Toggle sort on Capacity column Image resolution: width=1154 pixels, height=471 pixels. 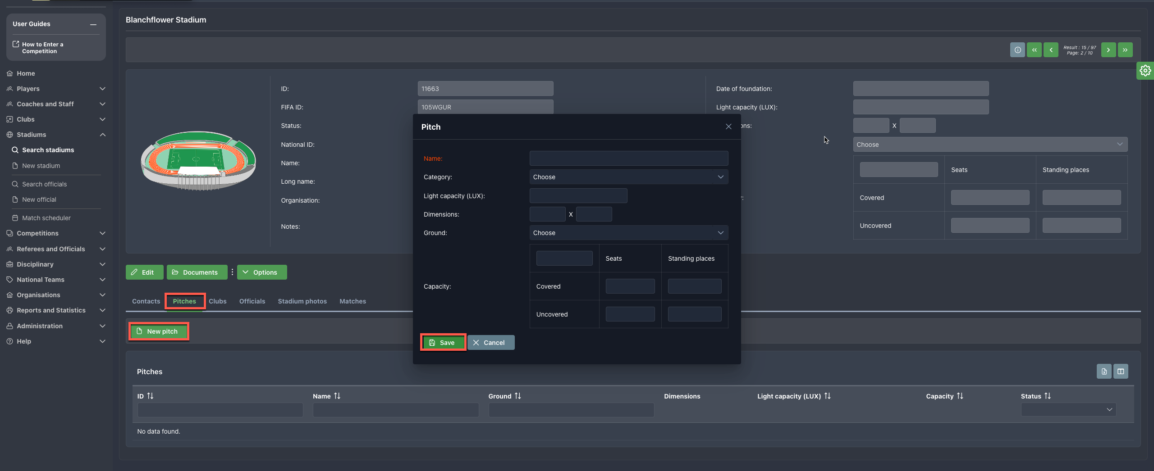pyautogui.click(x=960, y=396)
